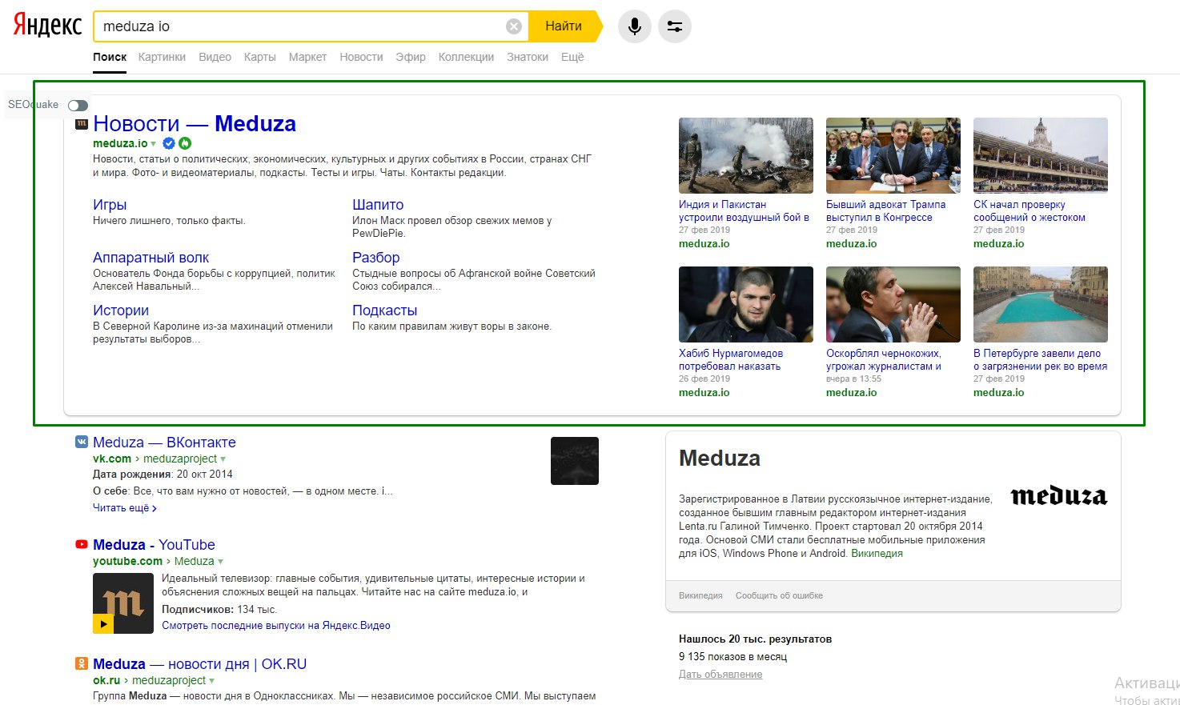This screenshot has width=1180, height=705.
Task: Switch to the Знатоки tab
Action: pyautogui.click(x=528, y=57)
